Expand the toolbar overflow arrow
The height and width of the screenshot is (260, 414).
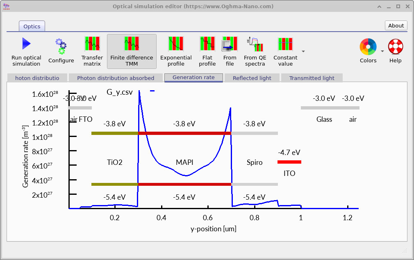303,51
